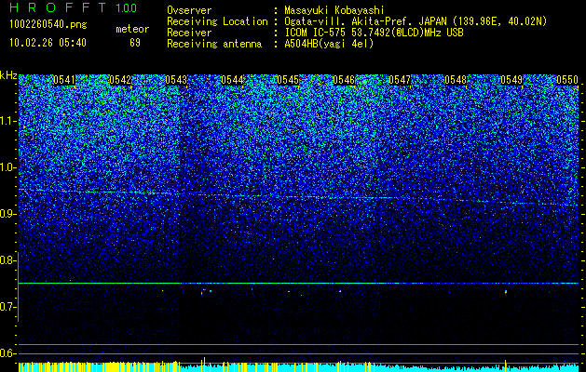Select the filename 1002260540.png
The image size is (586, 372).
[x=48, y=25]
